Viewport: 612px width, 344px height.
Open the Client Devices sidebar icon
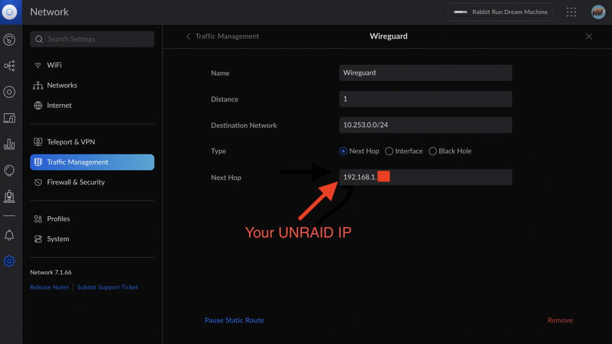click(x=9, y=118)
